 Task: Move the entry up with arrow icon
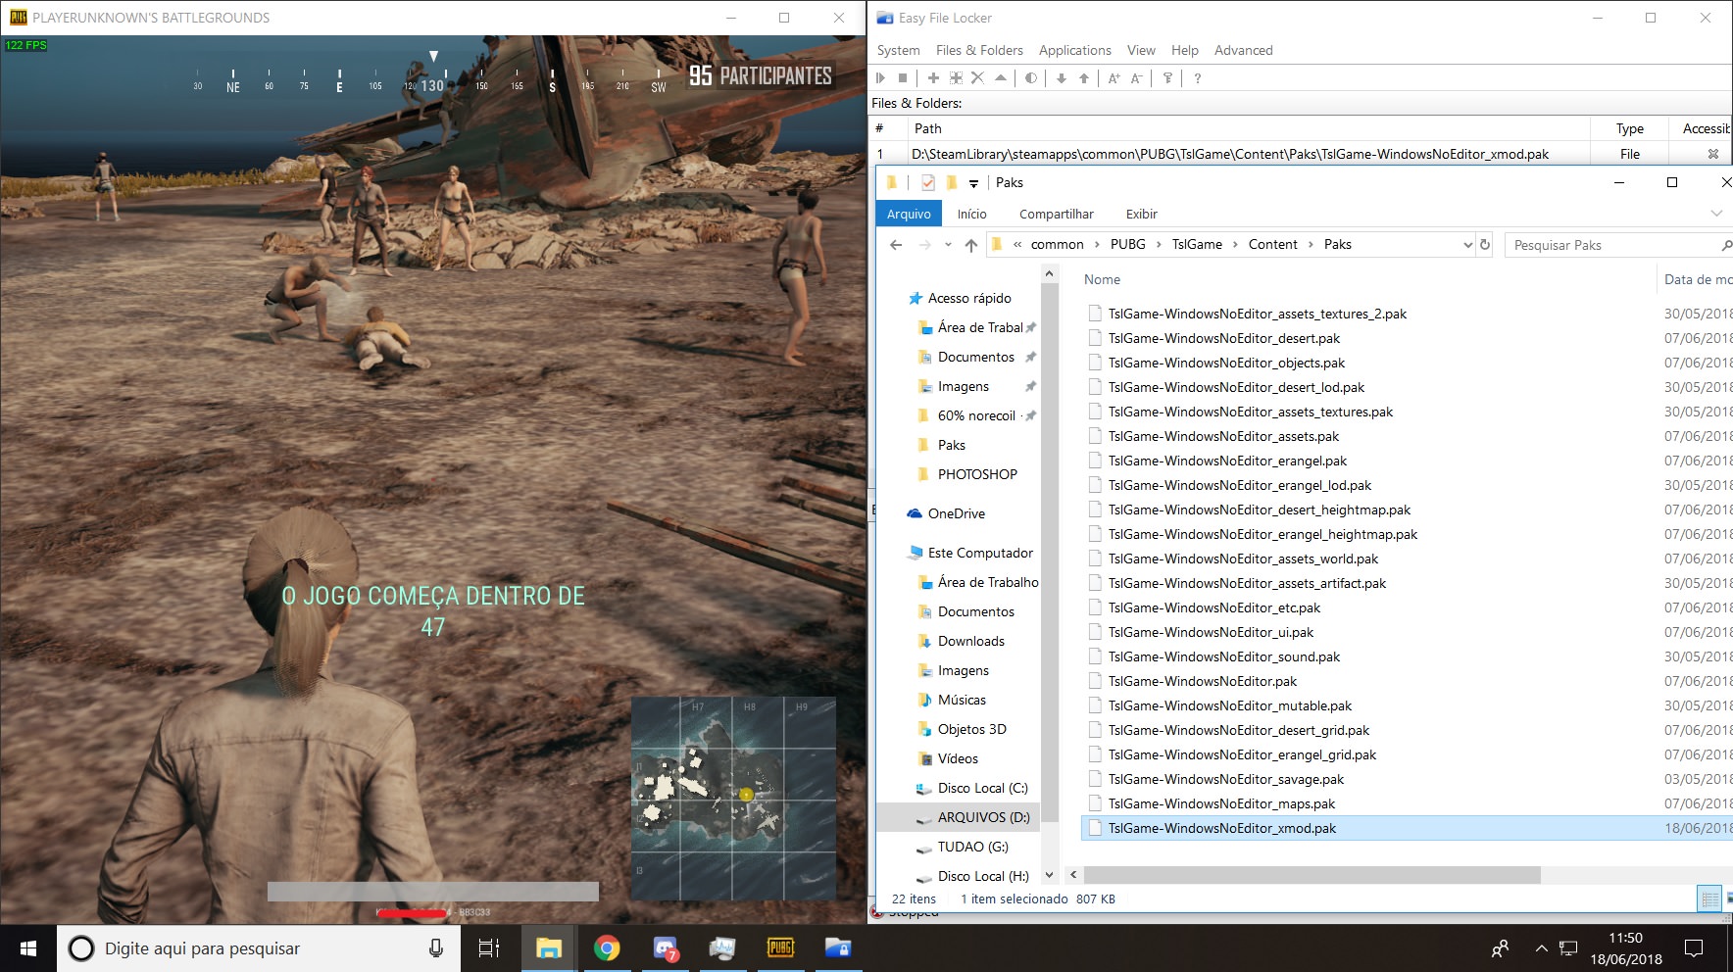tap(1084, 78)
